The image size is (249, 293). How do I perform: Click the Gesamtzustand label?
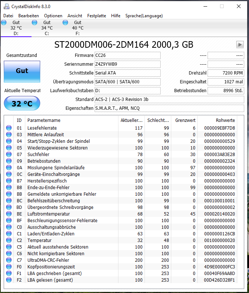pos(22,55)
